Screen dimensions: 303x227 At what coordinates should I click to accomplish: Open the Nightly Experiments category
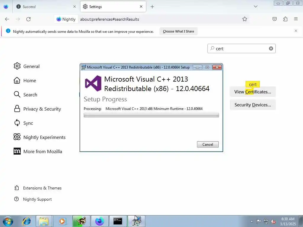click(x=40, y=137)
